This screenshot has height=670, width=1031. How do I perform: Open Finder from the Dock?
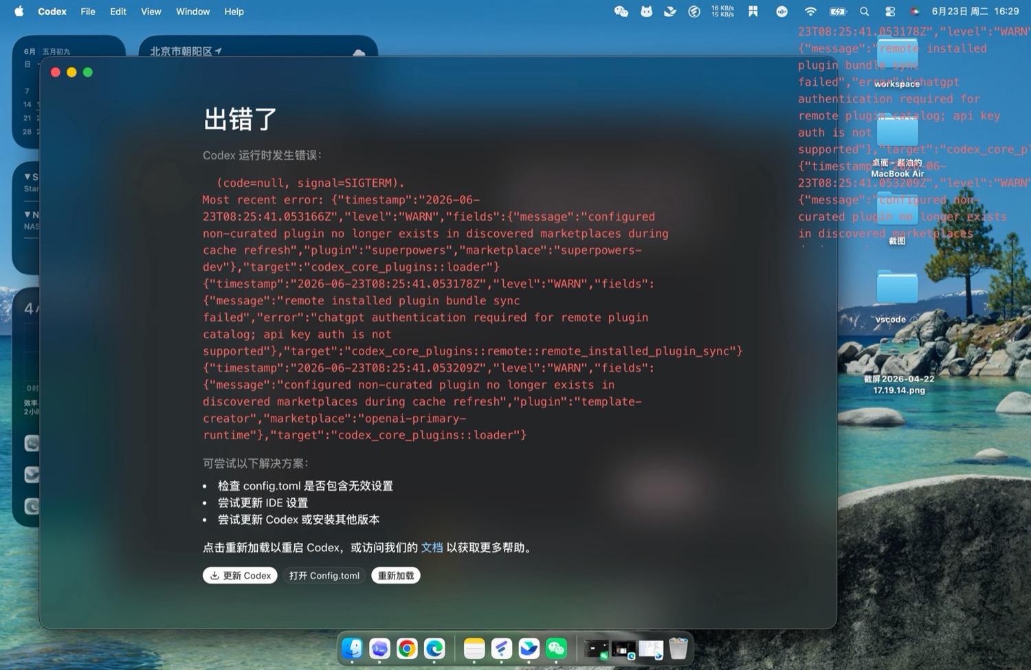[x=353, y=648]
